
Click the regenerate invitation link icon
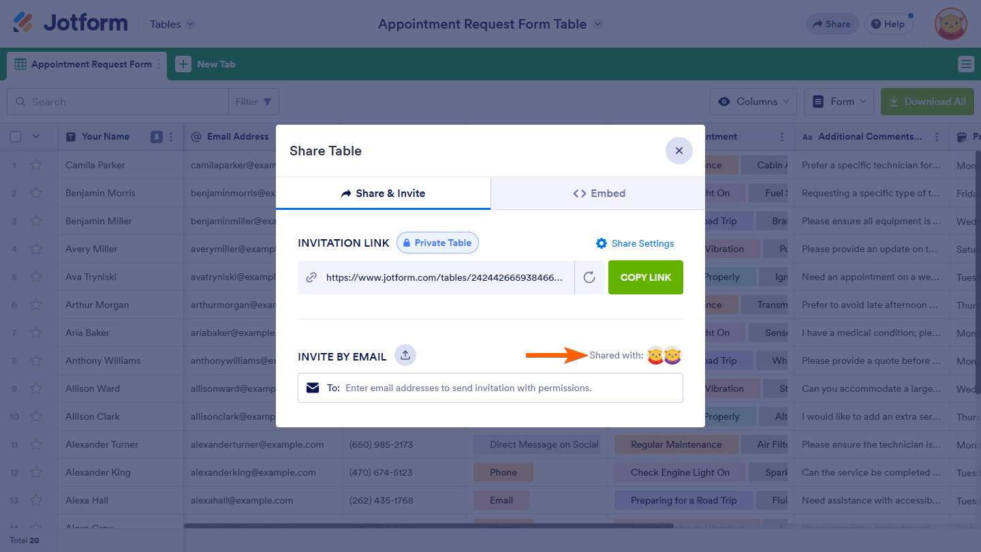coord(589,277)
